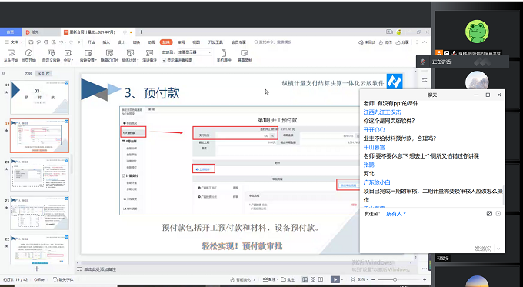Click 备注 notes button in status bar
Image resolution: width=523 pixels, height=287 pixels.
point(269,279)
